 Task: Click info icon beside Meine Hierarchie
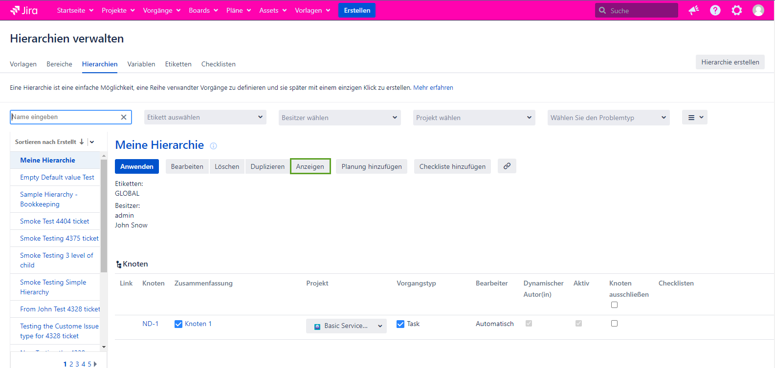pyautogui.click(x=213, y=146)
